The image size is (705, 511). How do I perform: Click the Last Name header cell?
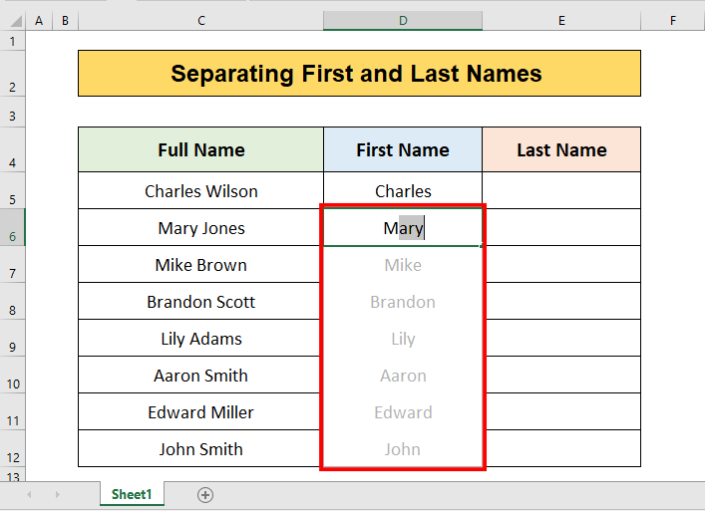(x=561, y=150)
